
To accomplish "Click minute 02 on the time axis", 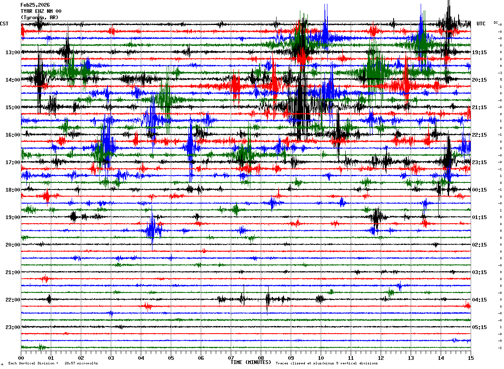I will (x=81, y=358).
